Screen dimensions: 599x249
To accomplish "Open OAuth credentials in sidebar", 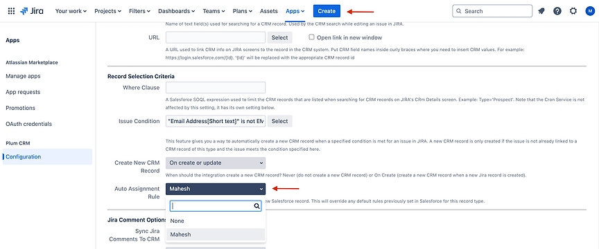I will point(28,124).
